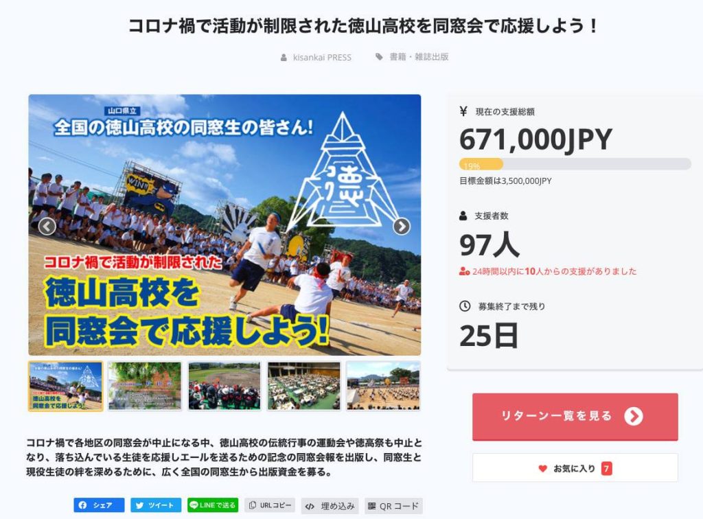Tweet this project with ツイート button

click(x=156, y=505)
